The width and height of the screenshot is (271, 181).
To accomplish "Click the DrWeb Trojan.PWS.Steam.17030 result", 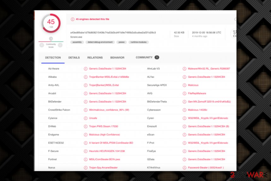I will 103,126.
